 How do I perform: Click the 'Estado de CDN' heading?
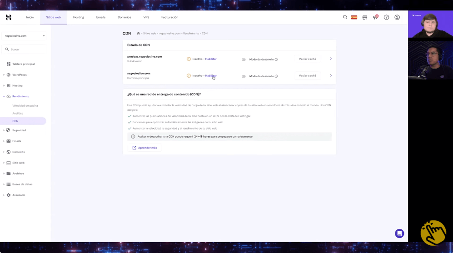pos(139,45)
